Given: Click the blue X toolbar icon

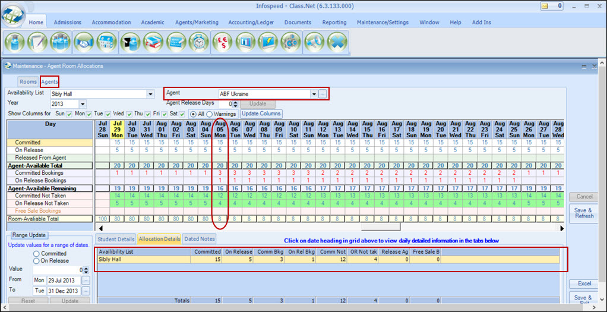Looking at the screenshot, I should click(337, 43).
